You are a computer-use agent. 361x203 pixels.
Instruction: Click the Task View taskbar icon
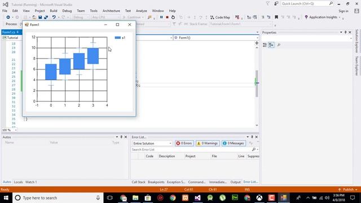pyautogui.click(x=110, y=198)
